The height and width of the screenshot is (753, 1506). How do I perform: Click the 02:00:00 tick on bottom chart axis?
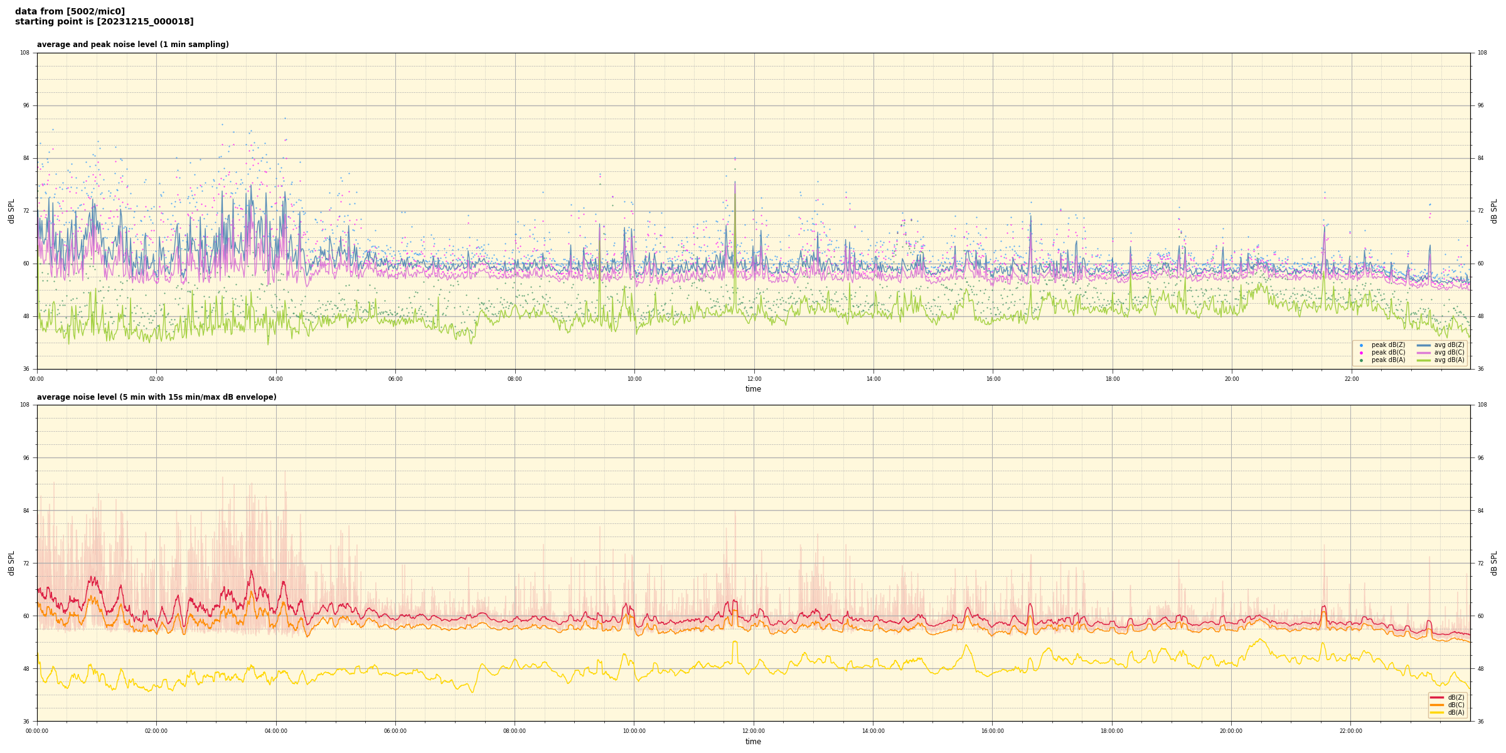pyautogui.click(x=156, y=731)
